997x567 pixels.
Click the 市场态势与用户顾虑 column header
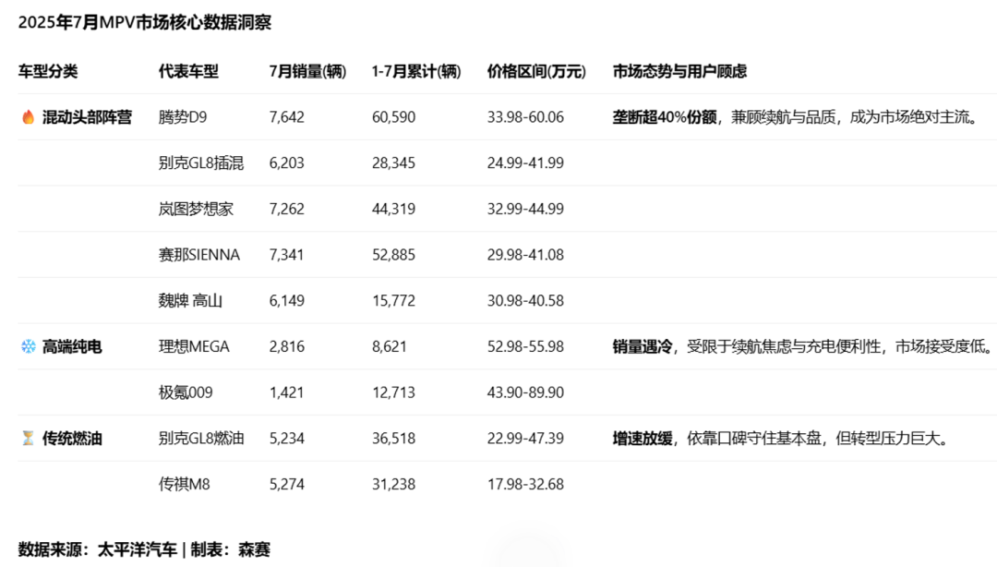pos(679,71)
